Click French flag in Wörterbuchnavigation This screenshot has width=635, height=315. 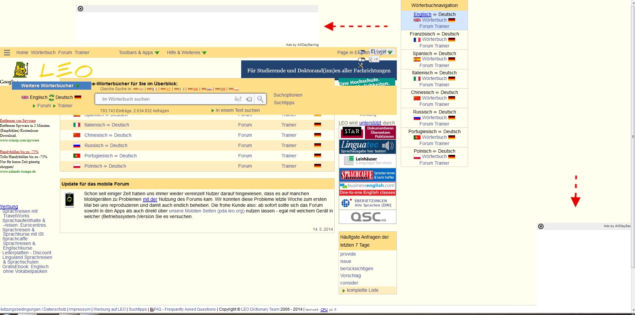click(417, 40)
